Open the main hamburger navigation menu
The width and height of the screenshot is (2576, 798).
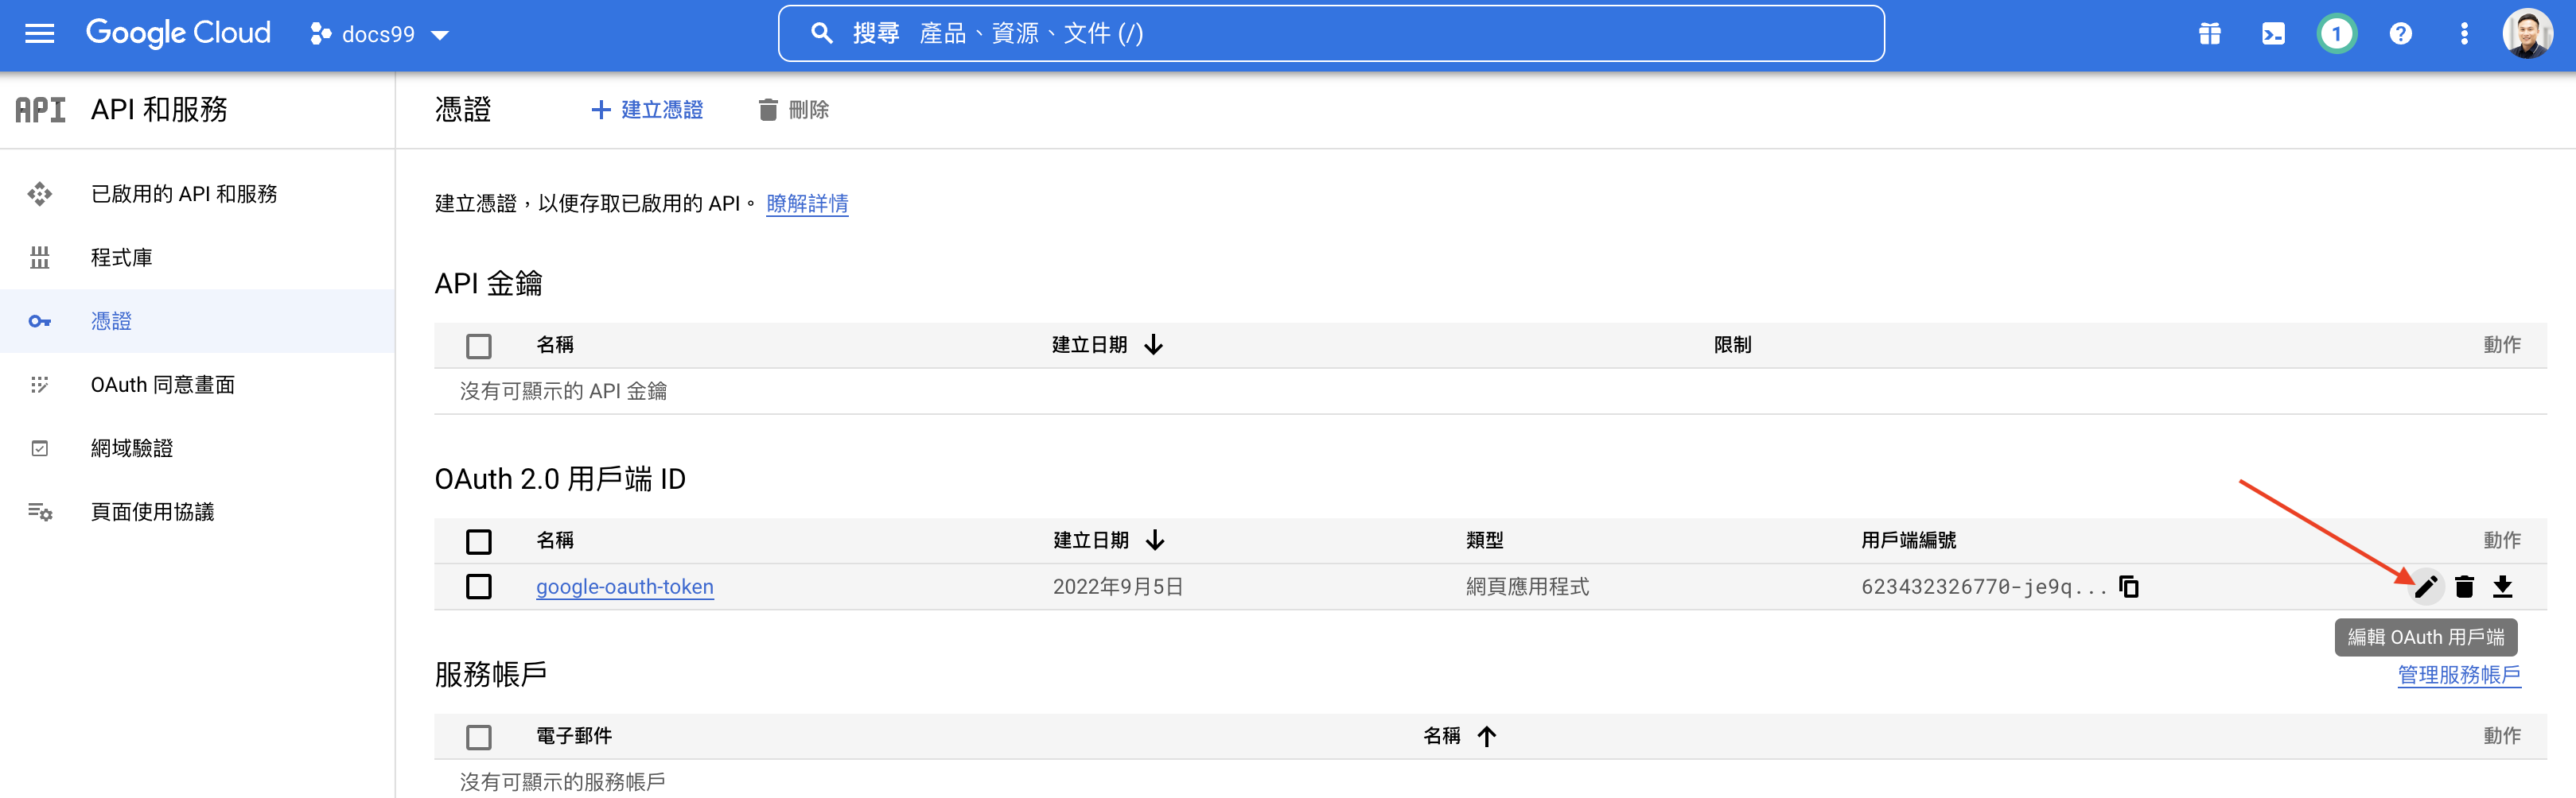(x=39, y=34)
